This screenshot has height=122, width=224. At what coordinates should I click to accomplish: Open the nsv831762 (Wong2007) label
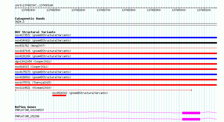click(x=30, y=46)
